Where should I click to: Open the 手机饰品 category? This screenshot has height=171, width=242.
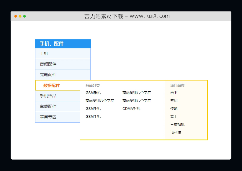point(48,96)
